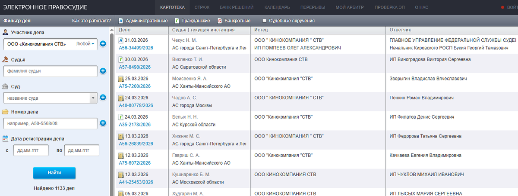Open case A41-25453/2026

(136, 182)
